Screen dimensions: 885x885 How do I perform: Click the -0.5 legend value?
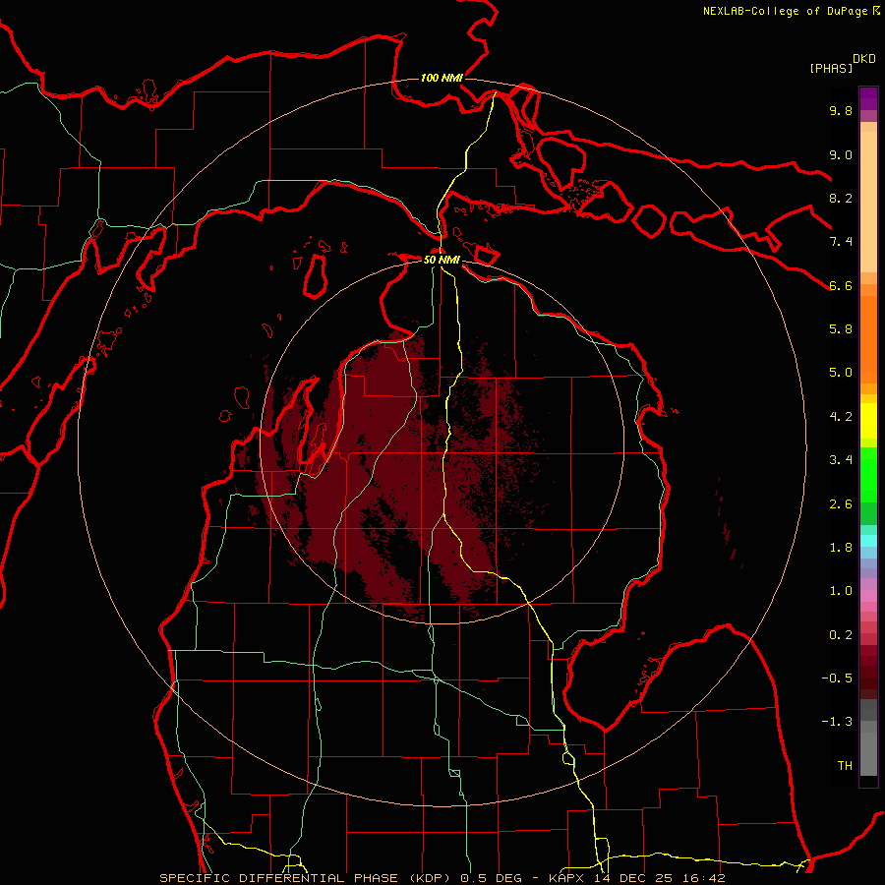coord(837,678)
